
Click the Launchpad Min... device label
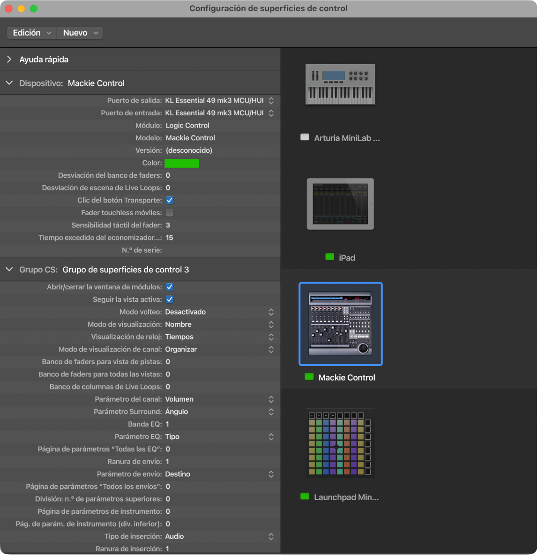[346, 497]
